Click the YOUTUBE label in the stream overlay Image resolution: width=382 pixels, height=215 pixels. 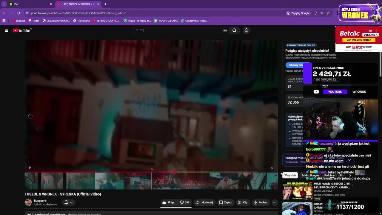(335, 92)
